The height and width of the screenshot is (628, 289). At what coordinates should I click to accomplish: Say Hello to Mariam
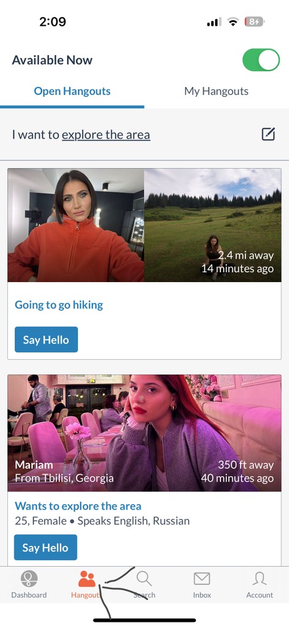[45, 547]
